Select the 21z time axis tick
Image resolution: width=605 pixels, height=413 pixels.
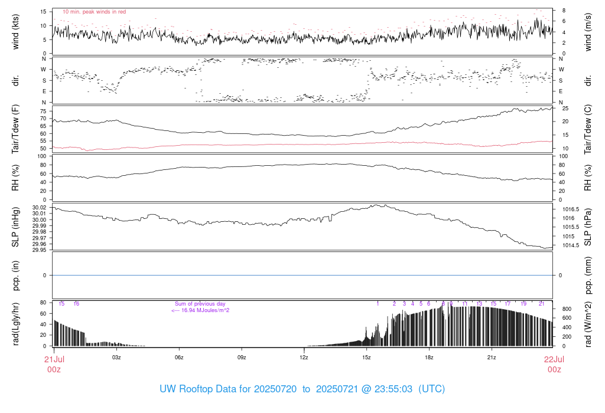tap(491, 358)
